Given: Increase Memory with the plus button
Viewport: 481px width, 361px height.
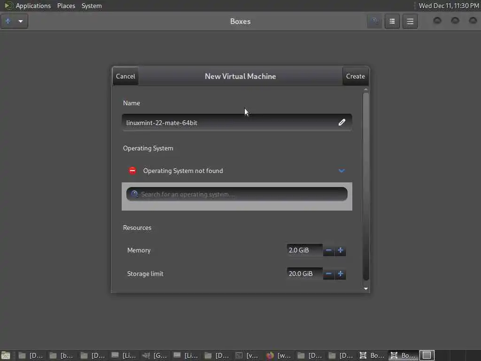Looking at the screenshot, I should (340, 250).
